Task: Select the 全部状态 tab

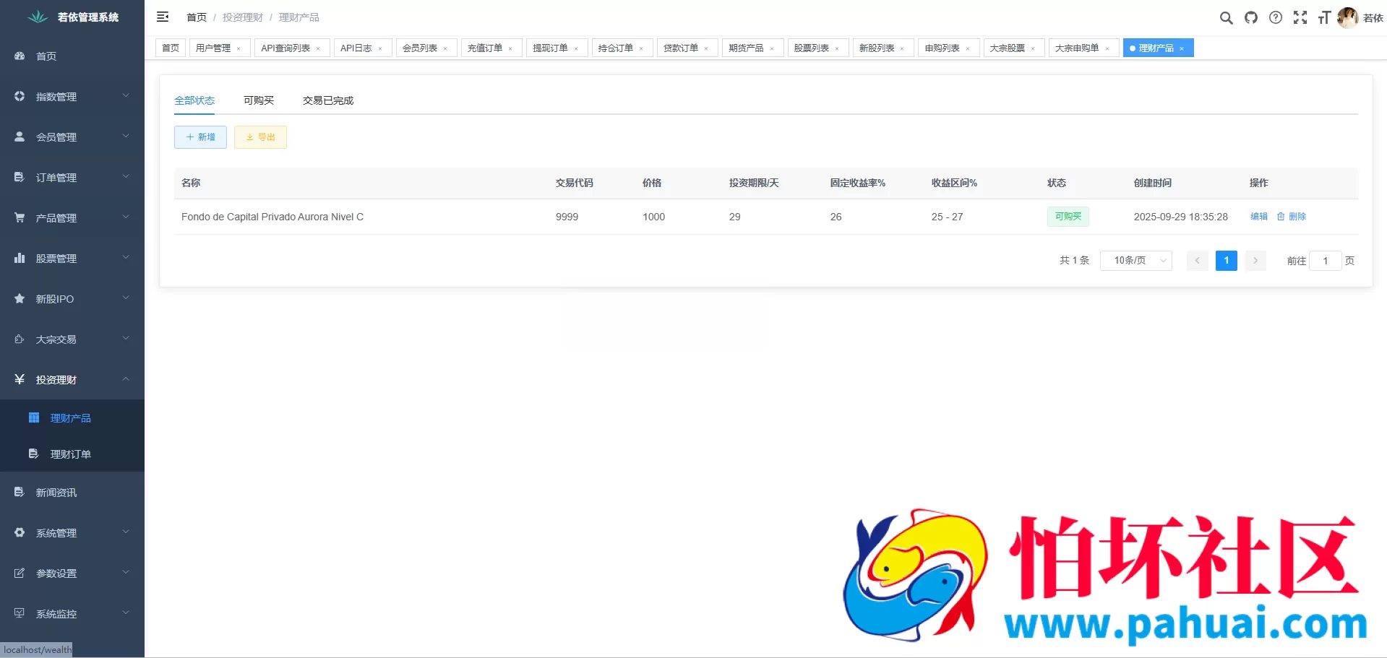Action: [194, 100]
